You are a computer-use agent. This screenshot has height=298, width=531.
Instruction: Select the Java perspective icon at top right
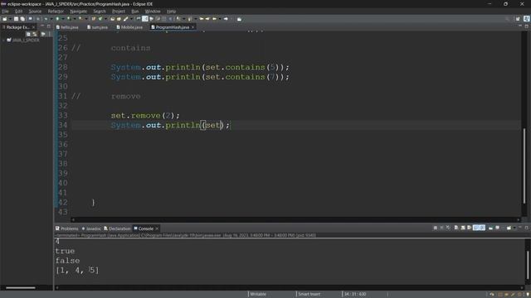click(x=527, y=19)
